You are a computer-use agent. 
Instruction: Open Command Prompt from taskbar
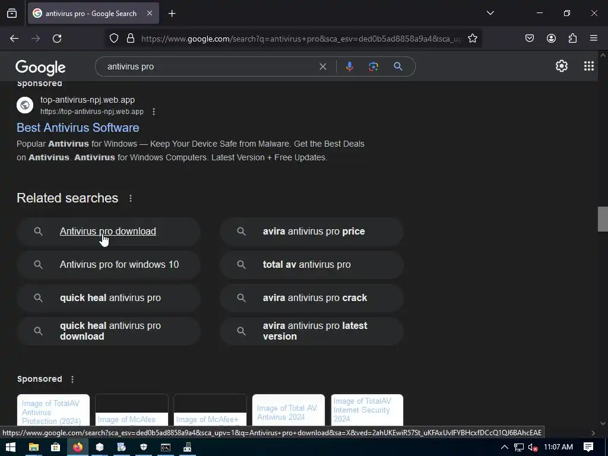point(166,448)
